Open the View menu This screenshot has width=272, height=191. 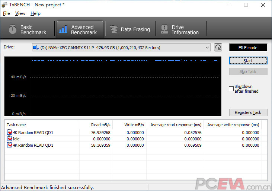(x=20, y=13)
